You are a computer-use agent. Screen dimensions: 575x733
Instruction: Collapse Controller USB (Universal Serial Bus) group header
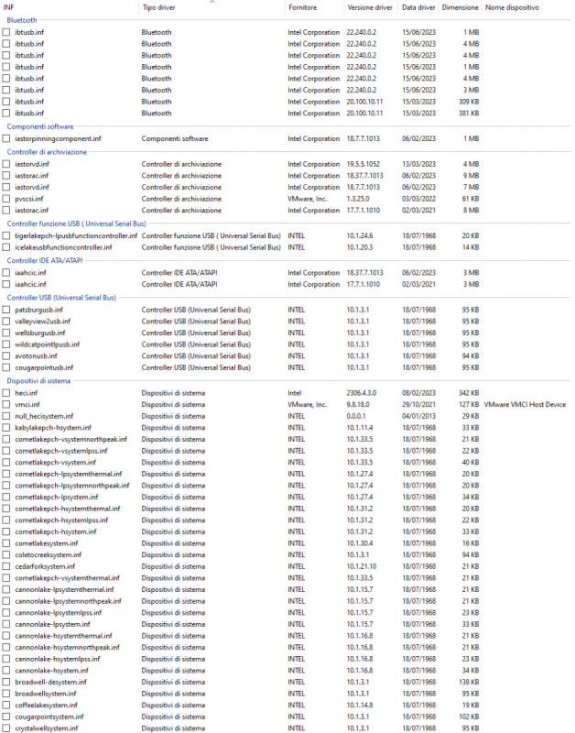pyautogui.click(x=61, y=297)
